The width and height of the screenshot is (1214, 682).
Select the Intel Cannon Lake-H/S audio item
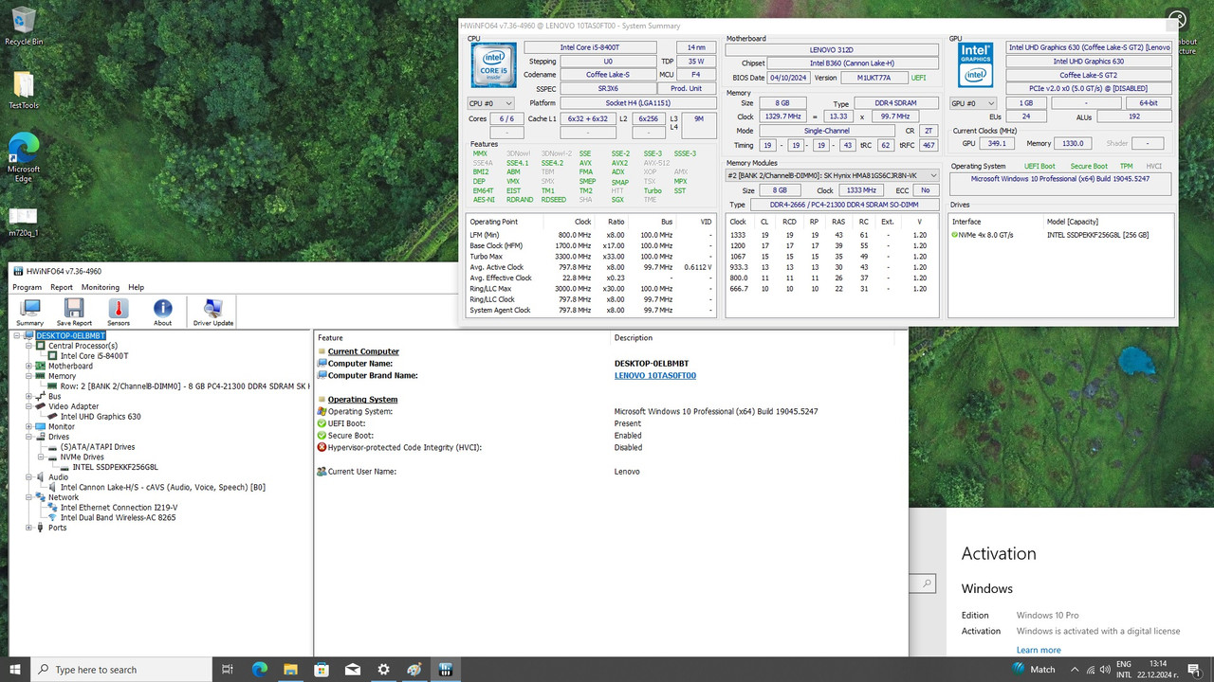[162, 487]
